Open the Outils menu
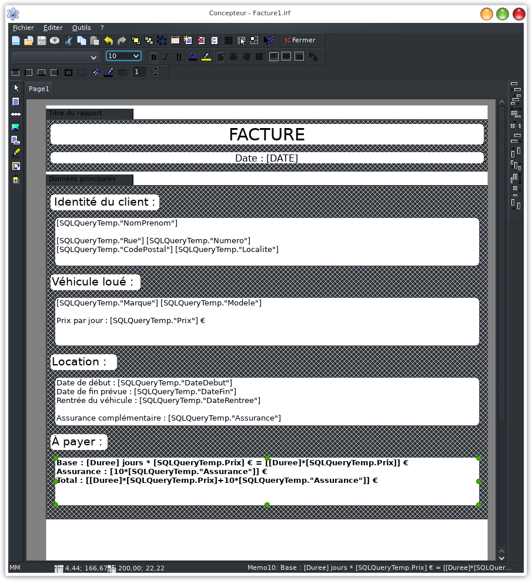Viewport: 532px width, 581px height. [x=82, y=28]
